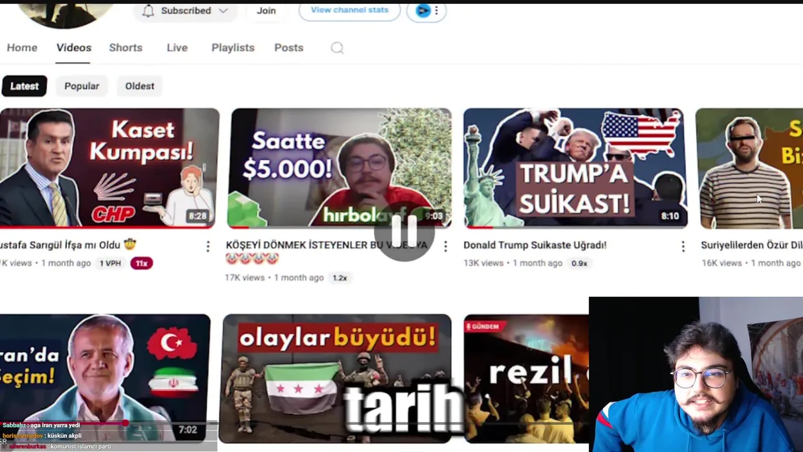Open the Saatte $5.000 video thumbnail
803x452 pixels.
pos(339,168)
